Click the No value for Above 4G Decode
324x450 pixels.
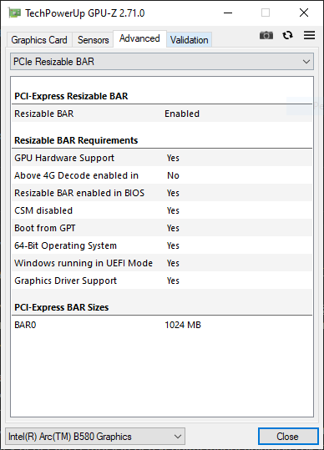[173, 175]
